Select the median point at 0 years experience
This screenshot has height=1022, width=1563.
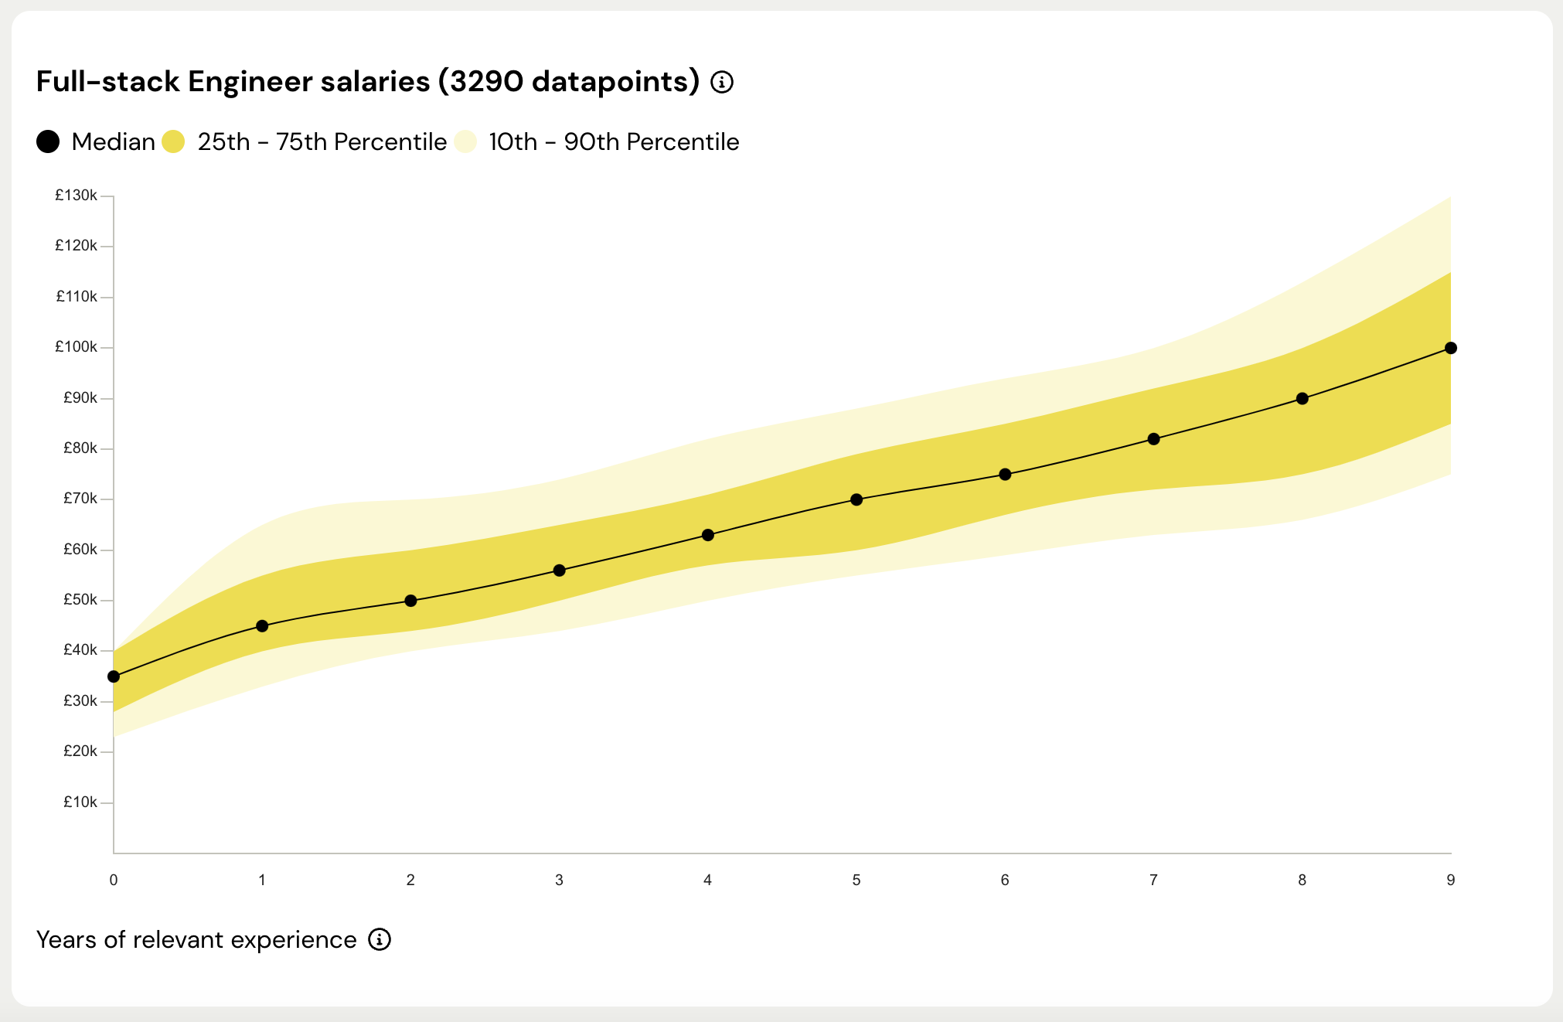tap(114, 676)
